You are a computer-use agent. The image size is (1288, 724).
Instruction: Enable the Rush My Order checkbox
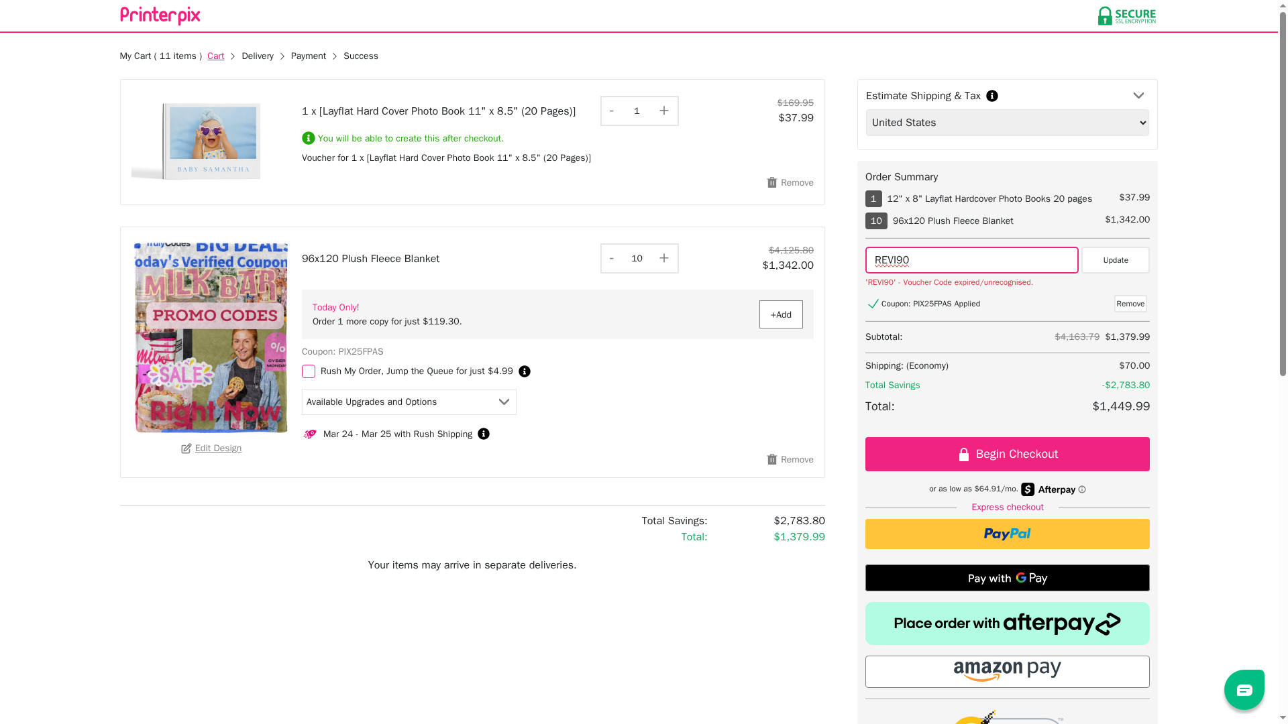tap(309, 371)
